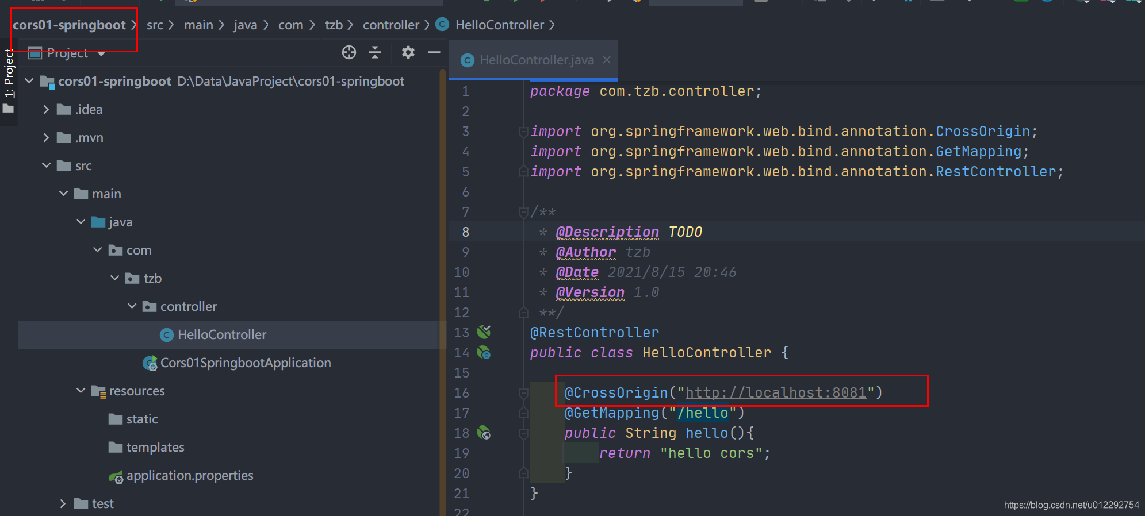This screenshot has height=516, width=1145.
Task: Click line number 8 in gutter
Action: tap(465, 232)
